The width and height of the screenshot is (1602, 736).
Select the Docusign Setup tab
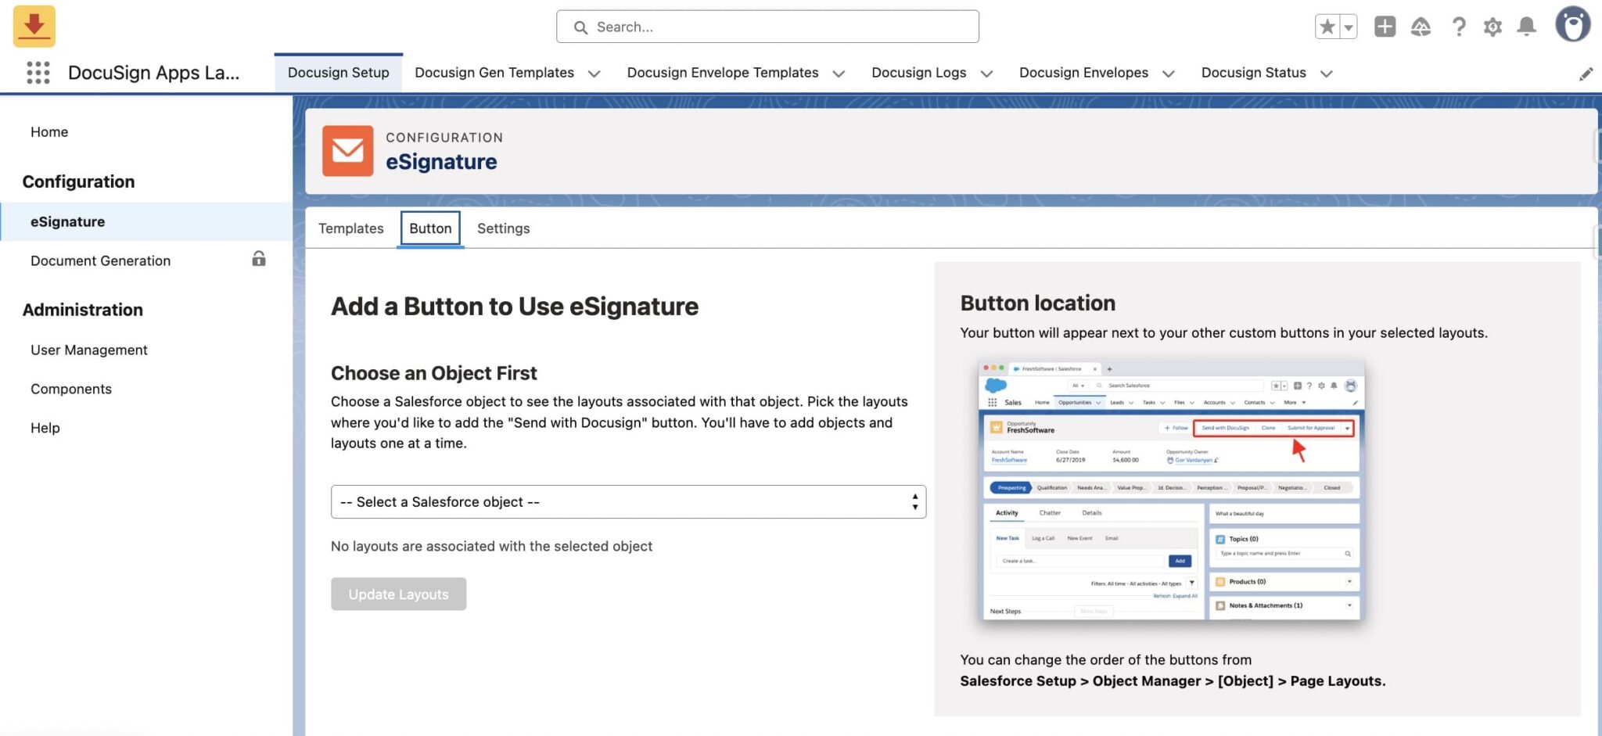[x=338, y=72]
